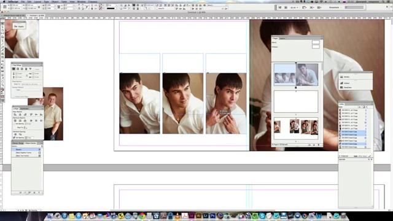Image resolution: width=393 pixels, height=221 pixels.
Task: Select the fourth wrap option icon in Text Wrap
Action: click(26, 69)
